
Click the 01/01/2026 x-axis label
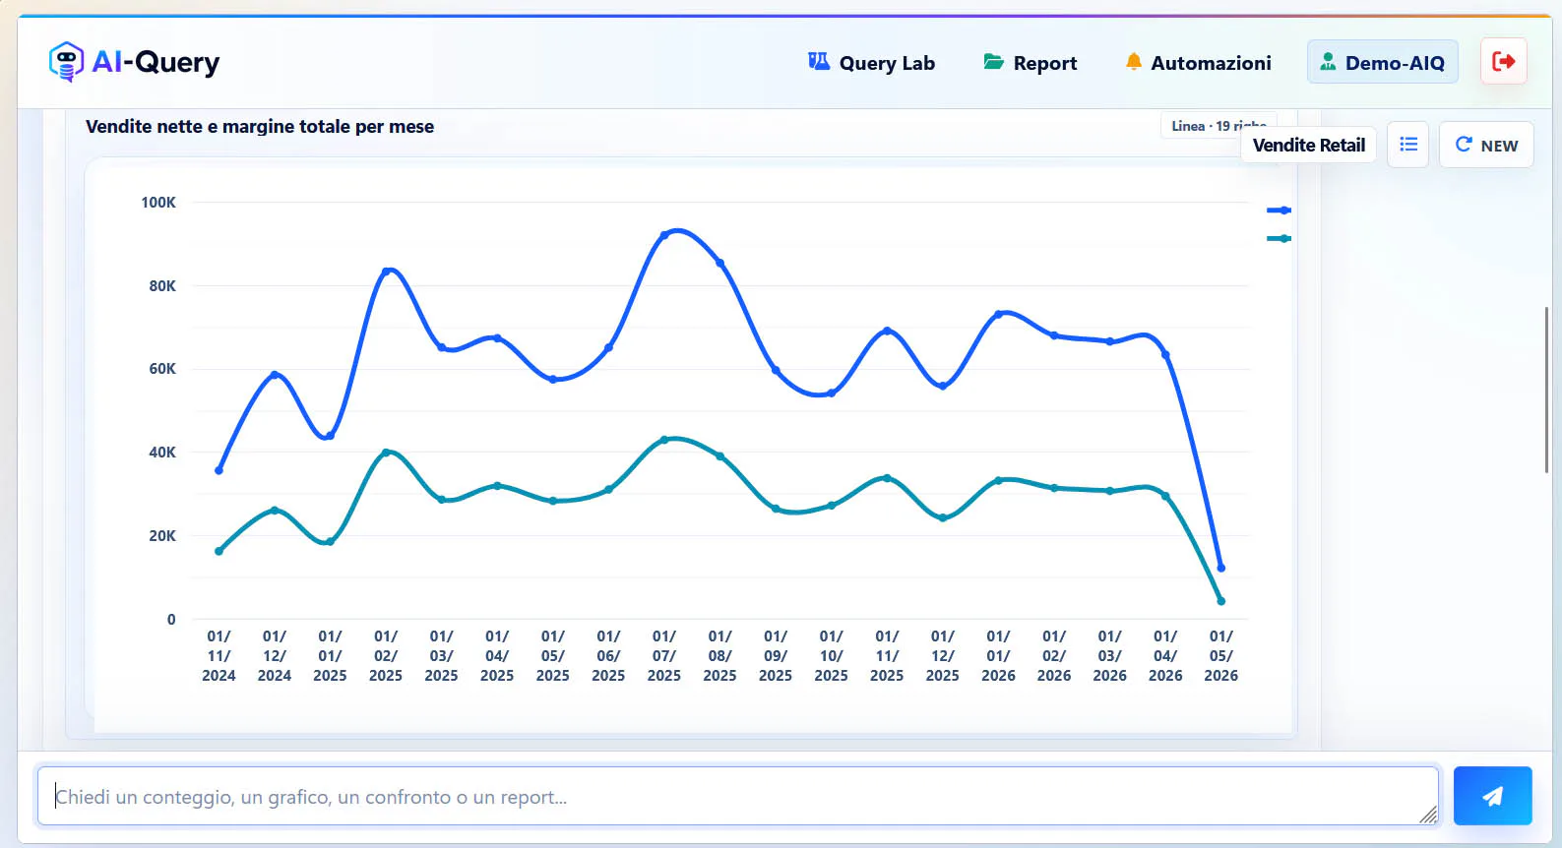(x=998, y=656)
